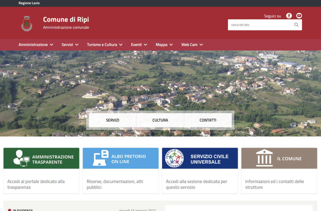Viewport: 321px width, 211px height.
Task: Click 'Risorse, documentazioni, atti pubblici' text
Action: coord(115,184)
